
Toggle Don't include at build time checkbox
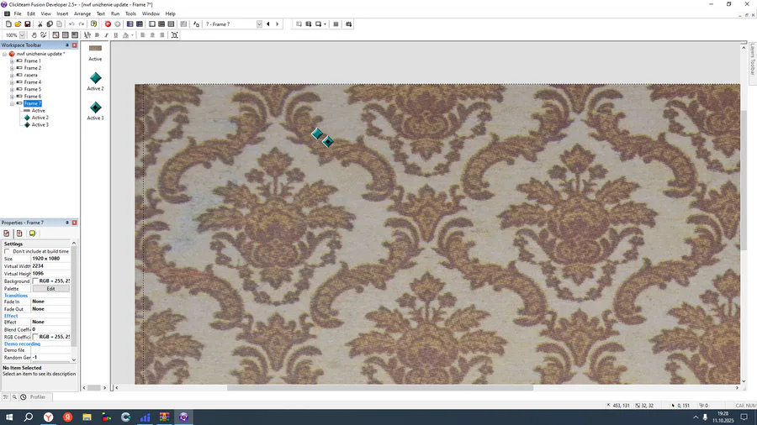coord(8,251)
